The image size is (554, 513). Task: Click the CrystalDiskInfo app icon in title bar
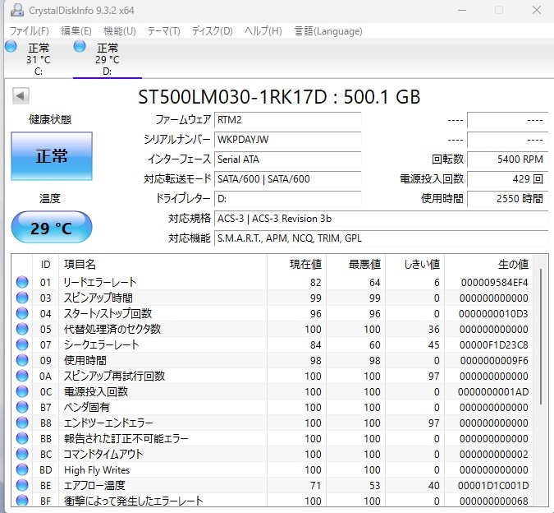[x=16, y=10]
